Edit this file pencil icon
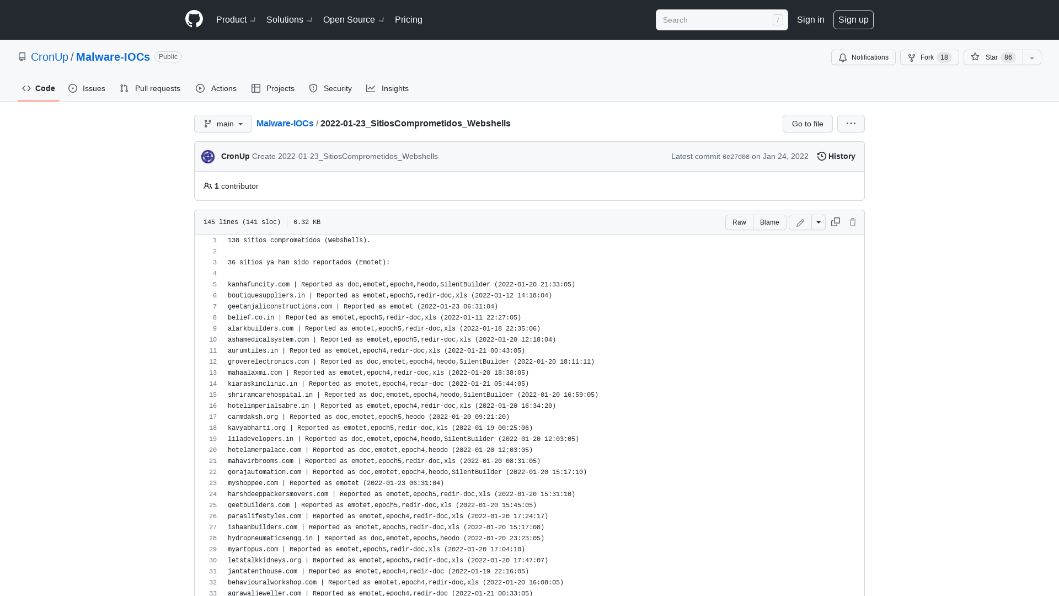Screen dimensions: 1059x596 coord(800,222)
